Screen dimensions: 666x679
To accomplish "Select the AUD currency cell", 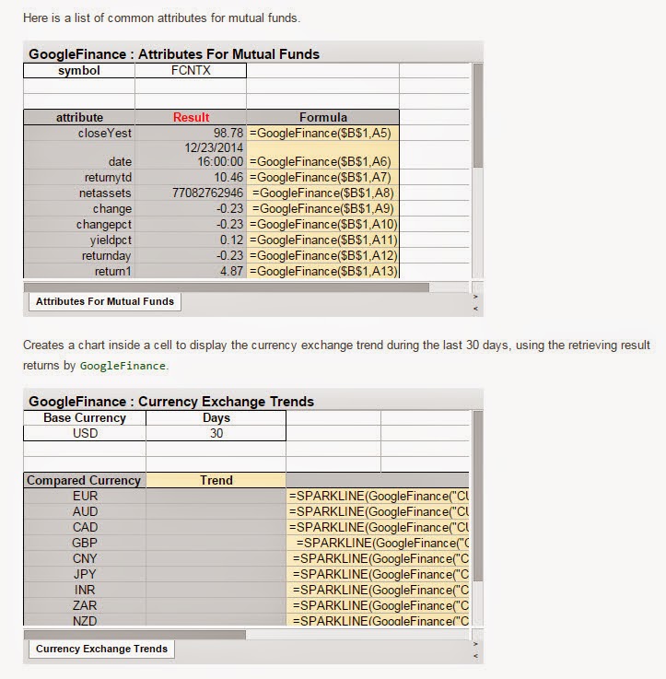I will click(85, 511).
